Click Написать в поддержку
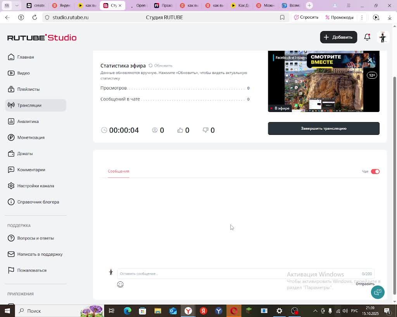 click(x=35, y=254)
